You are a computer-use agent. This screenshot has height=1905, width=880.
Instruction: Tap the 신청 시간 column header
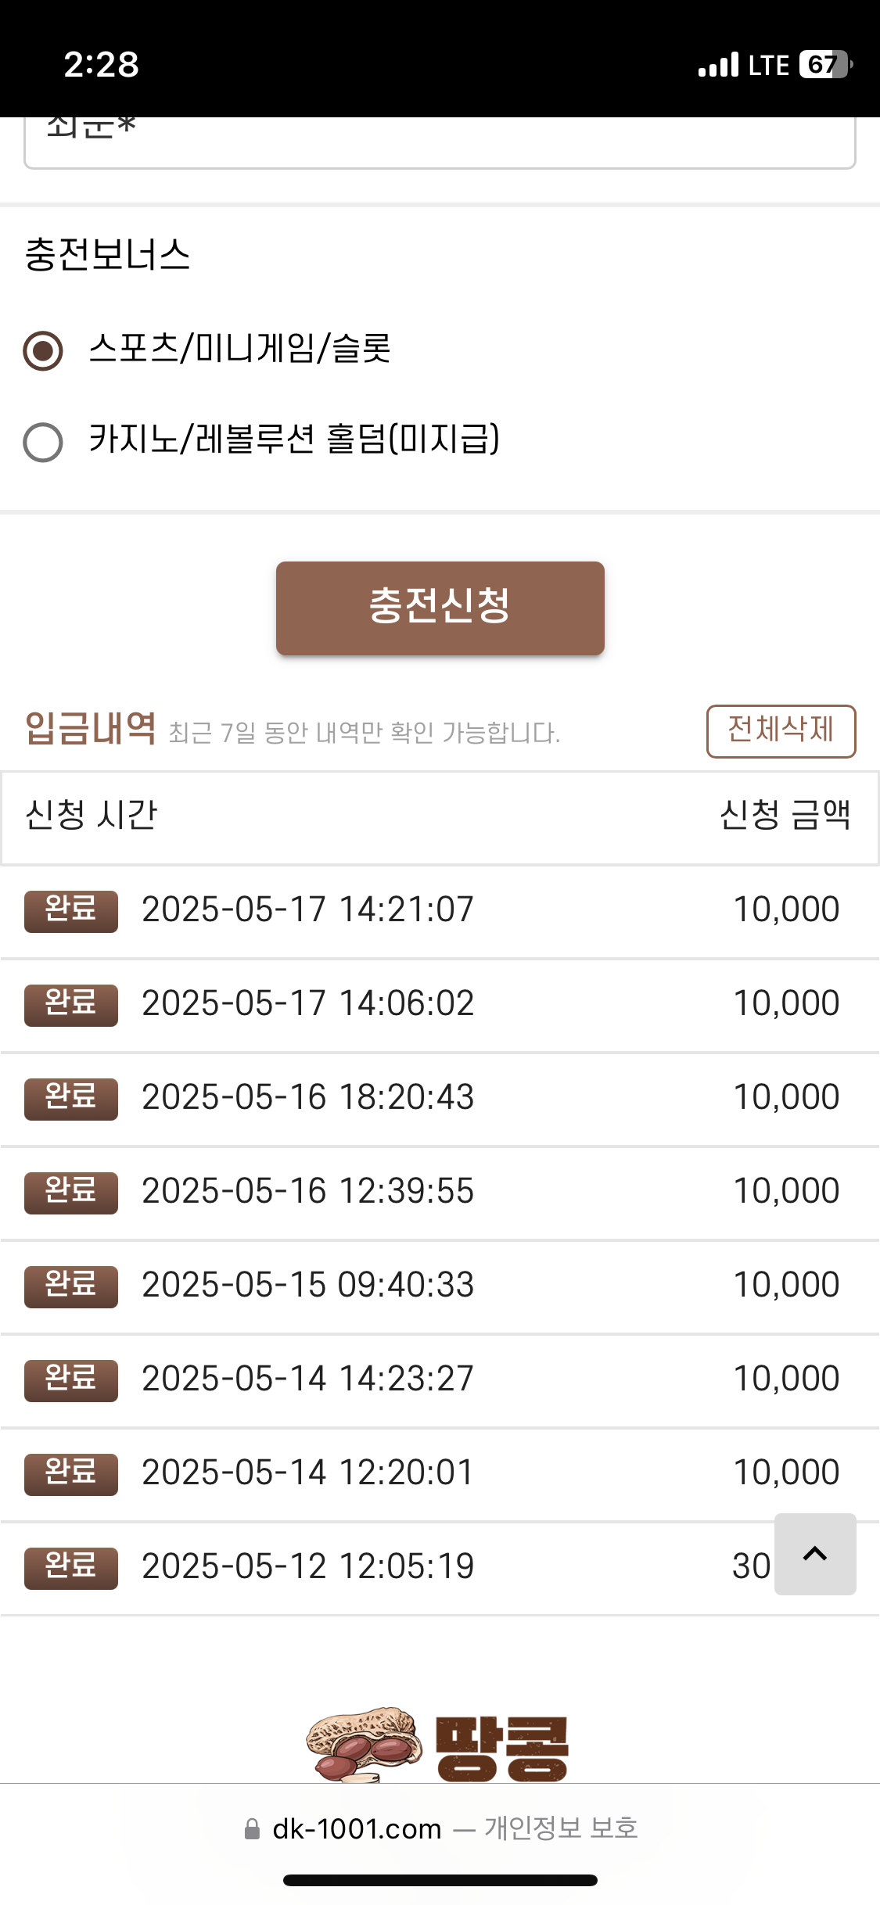pos(92,815)
